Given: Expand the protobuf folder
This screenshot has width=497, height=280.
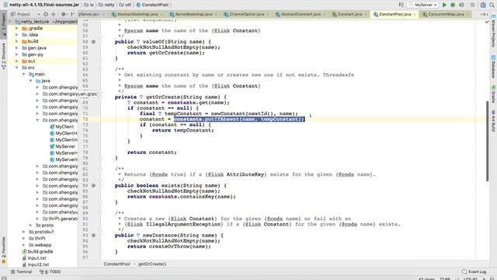Looking at the screenshot, I should [x=24, y=232].
